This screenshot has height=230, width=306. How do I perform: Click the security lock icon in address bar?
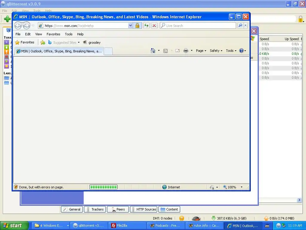[x=137, y=26]
